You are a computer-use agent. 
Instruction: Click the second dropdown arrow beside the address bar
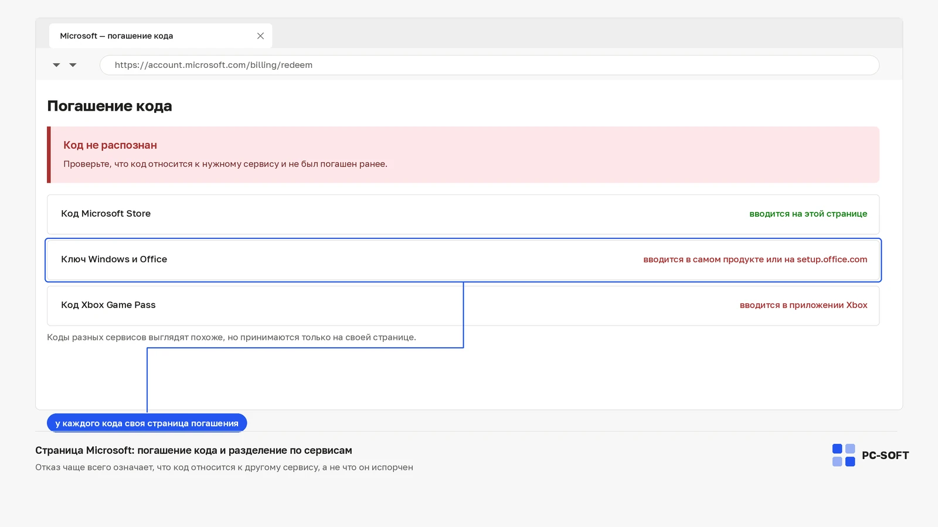coord(73,65)
